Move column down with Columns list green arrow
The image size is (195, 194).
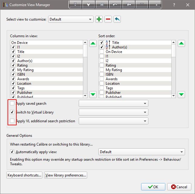tap(93, 94)
